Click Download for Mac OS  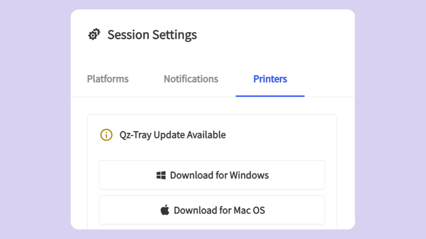click(212, 210)
